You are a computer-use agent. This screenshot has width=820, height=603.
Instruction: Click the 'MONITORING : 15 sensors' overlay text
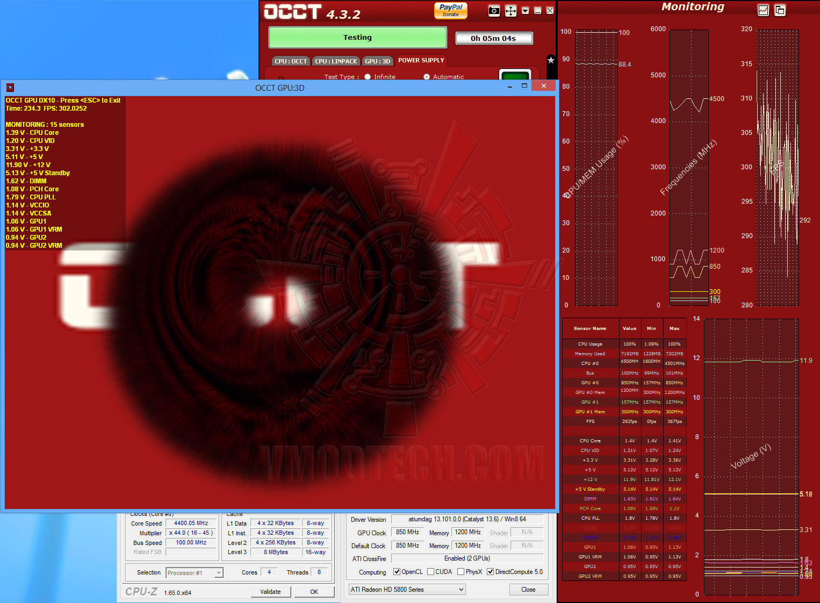point(45,125)
